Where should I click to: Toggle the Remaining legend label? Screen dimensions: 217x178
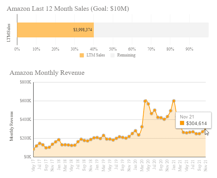click(x=126, y=55)
